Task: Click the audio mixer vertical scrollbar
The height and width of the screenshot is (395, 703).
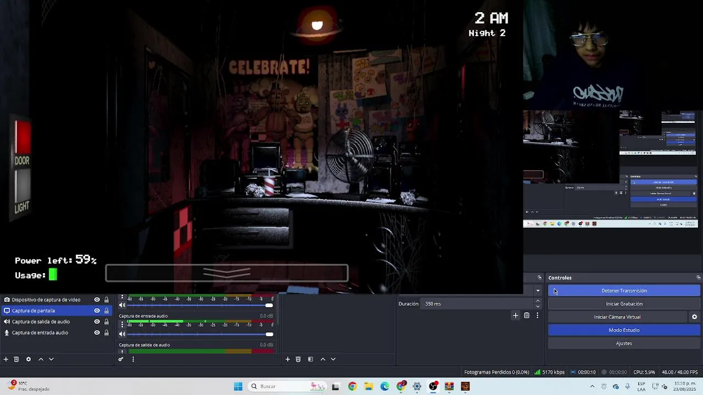Action: [277, 310]
